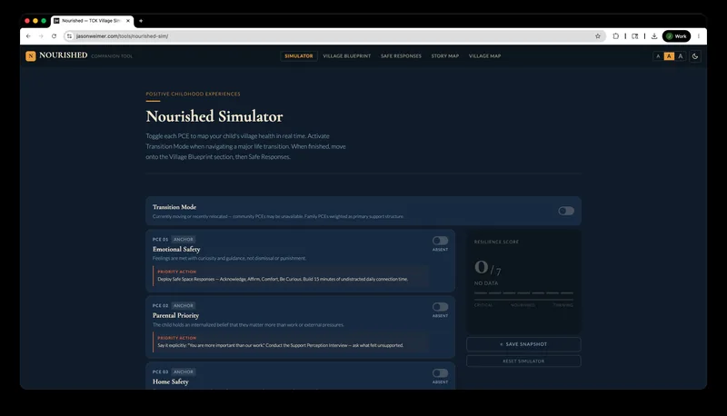Screen dimensions: 727x416
Task: Open the Work profile button
Action: pos(676,36)
